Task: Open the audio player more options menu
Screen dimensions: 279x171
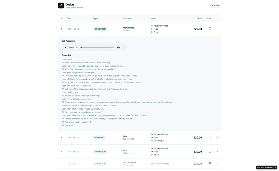Action: pos(123,47)
